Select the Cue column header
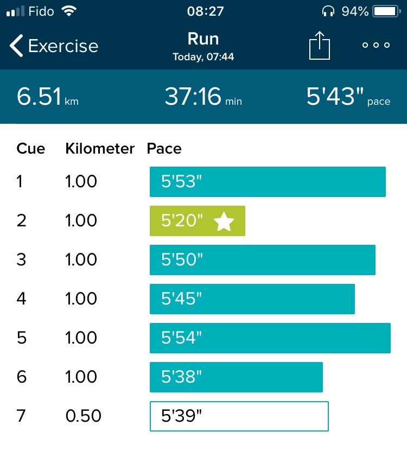This screenshot has width=407, height=463. click(x=30, y=149)
